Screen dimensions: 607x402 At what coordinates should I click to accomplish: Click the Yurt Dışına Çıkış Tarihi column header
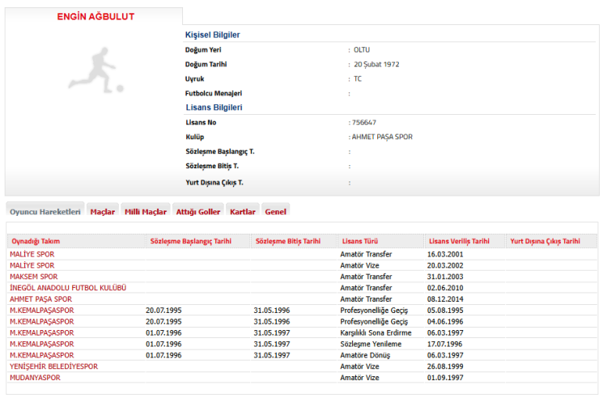click(x=545, y=241)
